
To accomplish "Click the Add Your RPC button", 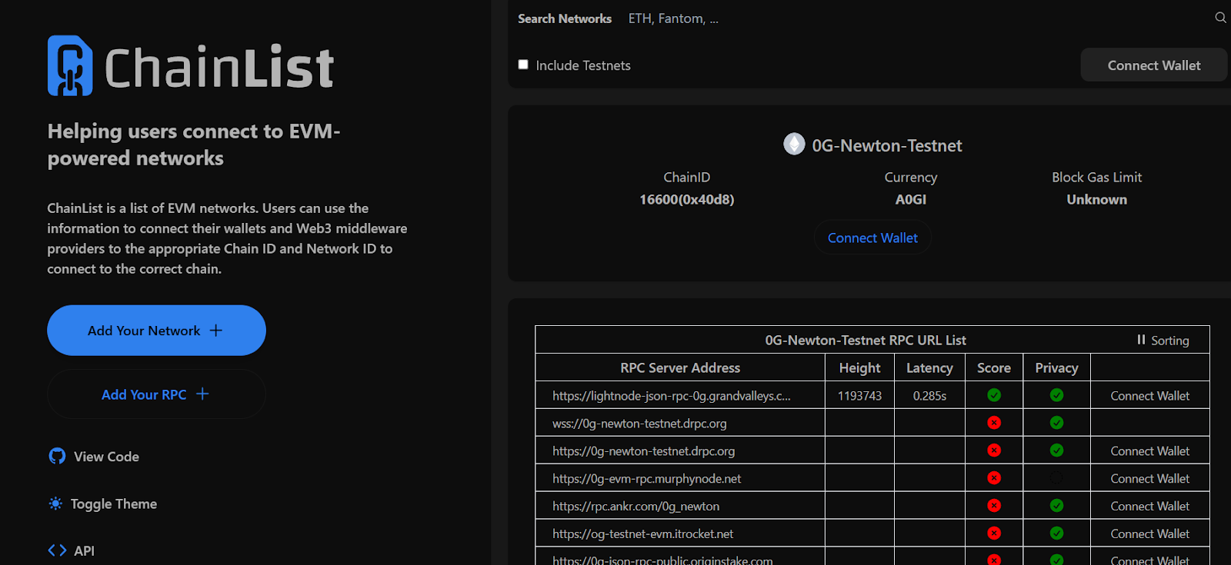I will [156, 394].
